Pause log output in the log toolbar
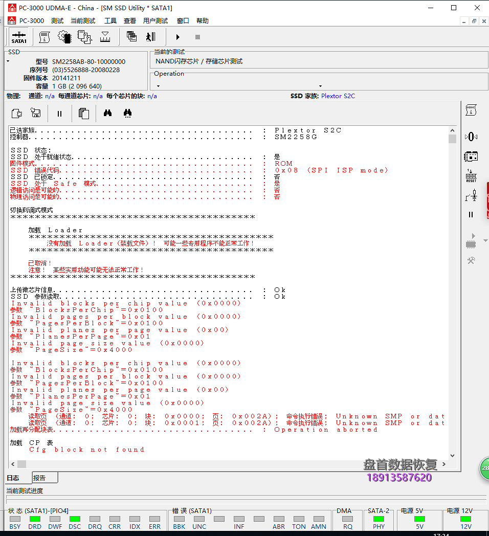489x536 pixels. pos(59,114)
